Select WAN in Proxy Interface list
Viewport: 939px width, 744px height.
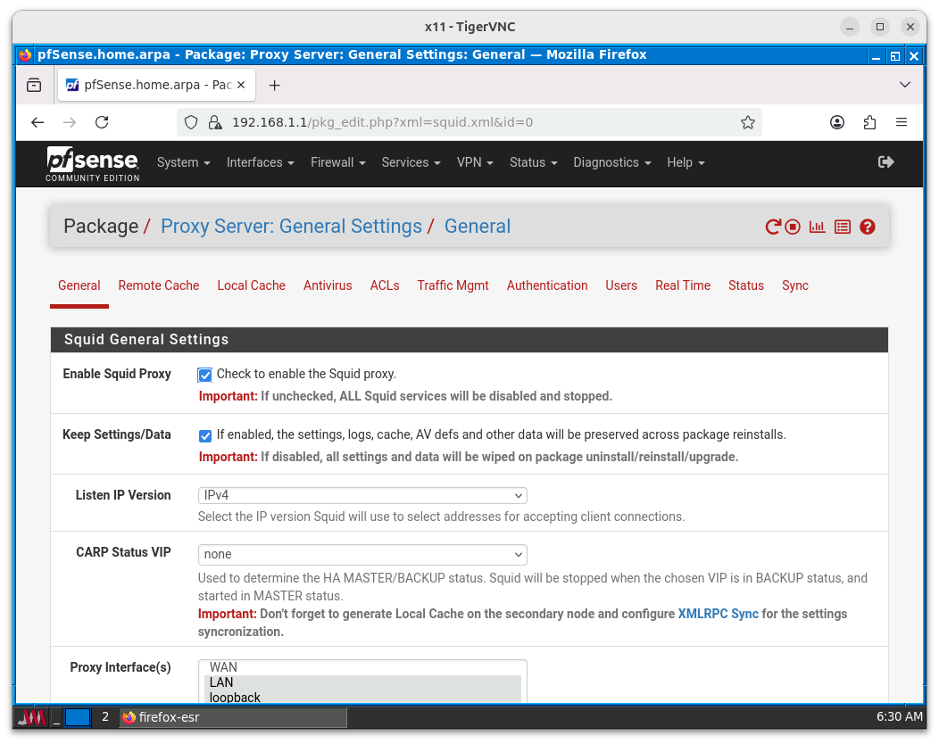tap(223, 667)
